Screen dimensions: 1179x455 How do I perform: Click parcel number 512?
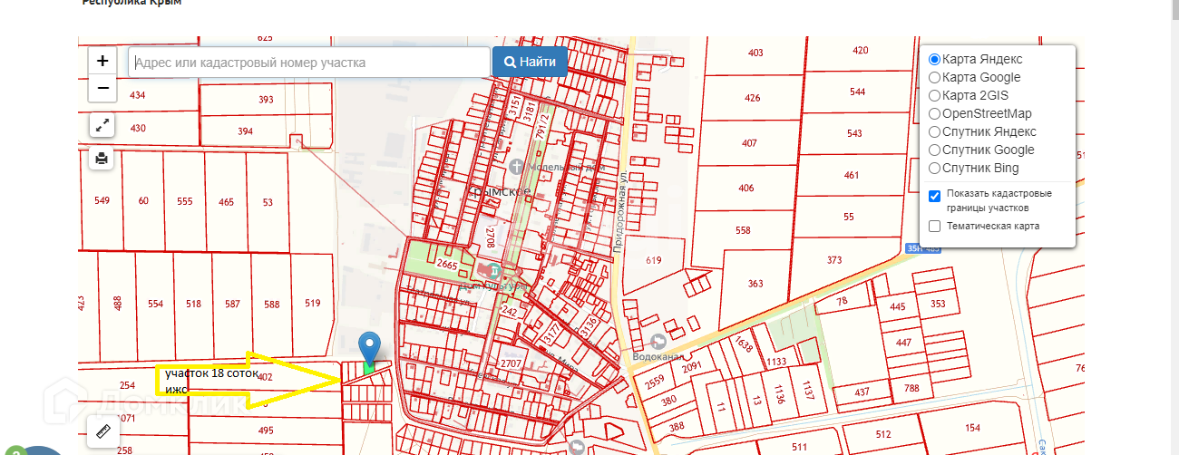(883, 433)
